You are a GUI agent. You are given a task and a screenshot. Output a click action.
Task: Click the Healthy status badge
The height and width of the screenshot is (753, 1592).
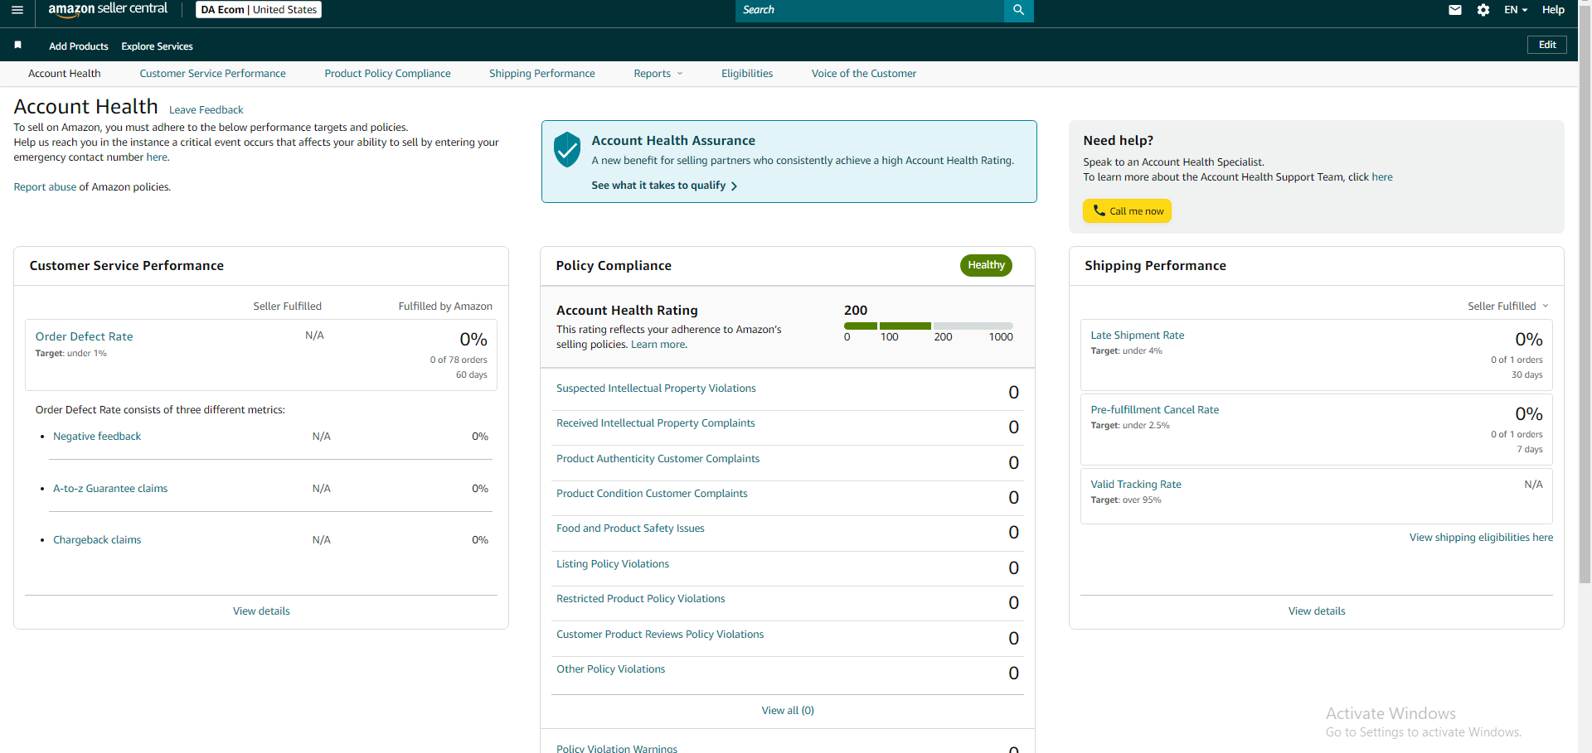pyautogui.click(x=986, y=265)
